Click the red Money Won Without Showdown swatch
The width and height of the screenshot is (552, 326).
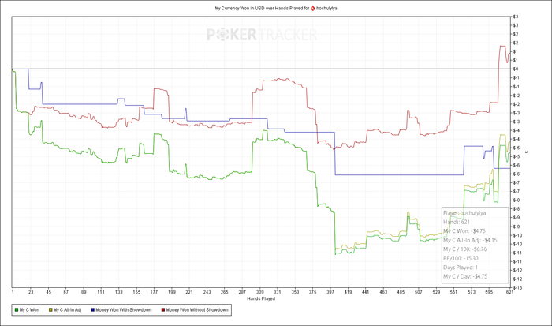pos(163,310)
